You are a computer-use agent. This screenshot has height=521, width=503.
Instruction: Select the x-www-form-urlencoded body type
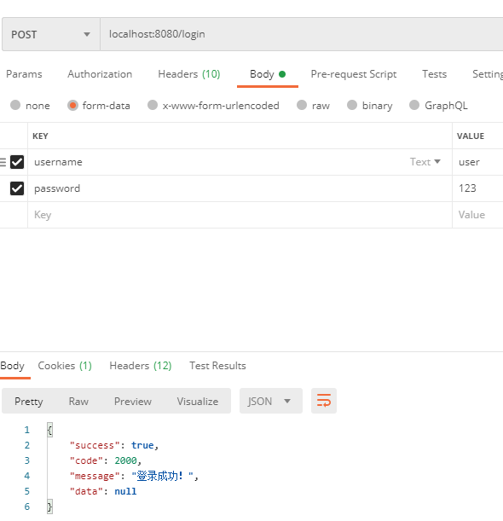tap(214, 106)
